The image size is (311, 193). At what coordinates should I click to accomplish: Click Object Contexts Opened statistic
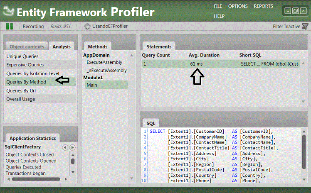coord(31,161)
